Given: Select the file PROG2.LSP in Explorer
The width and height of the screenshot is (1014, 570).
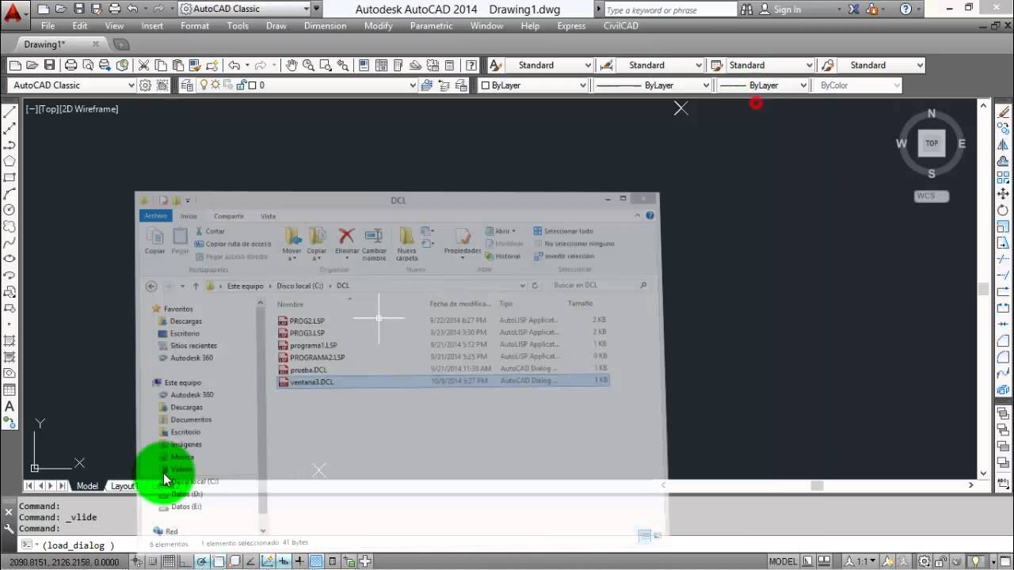Looking at the screenshot, I should [x=307, y=321].
